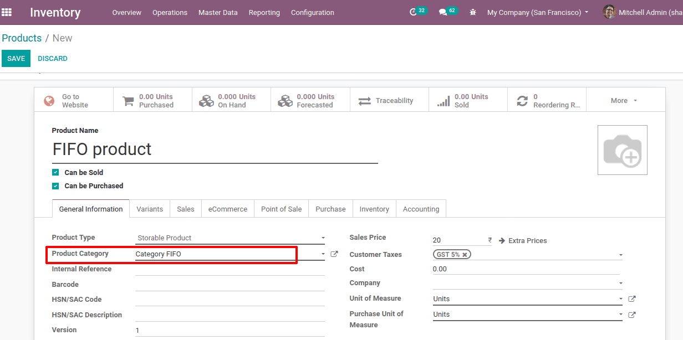Viewport: 683px width, 340px height.
Task: Click the Sales Price field
Action: (458, 240)
